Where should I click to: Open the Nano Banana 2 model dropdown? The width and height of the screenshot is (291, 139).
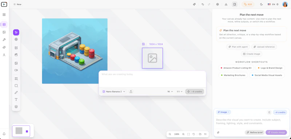tap(114, 91)
